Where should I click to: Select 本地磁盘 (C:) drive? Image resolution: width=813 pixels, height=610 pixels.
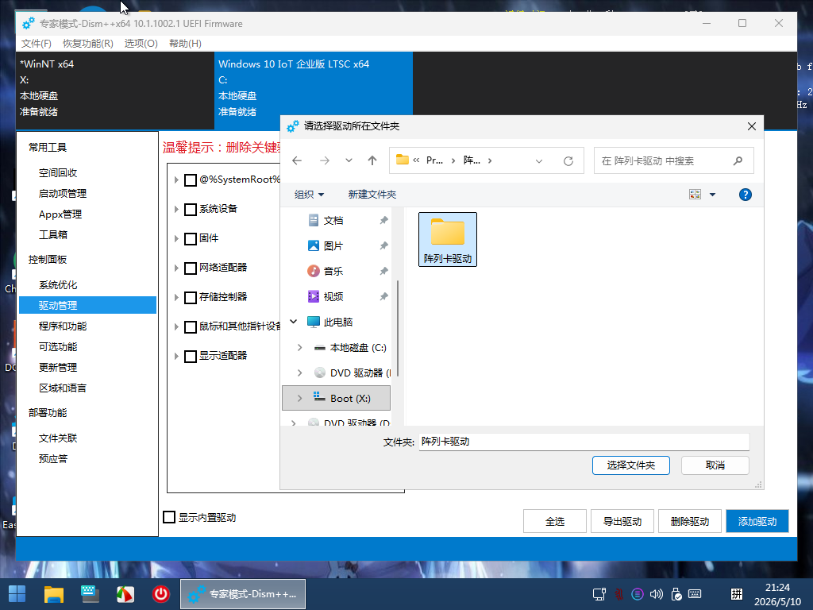coord(358,348)
